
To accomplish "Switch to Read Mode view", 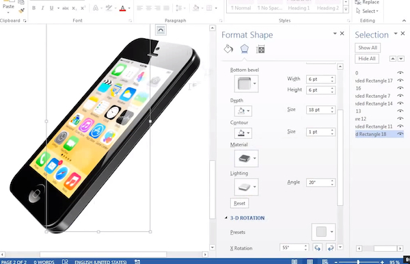I will tap(295, 261).
